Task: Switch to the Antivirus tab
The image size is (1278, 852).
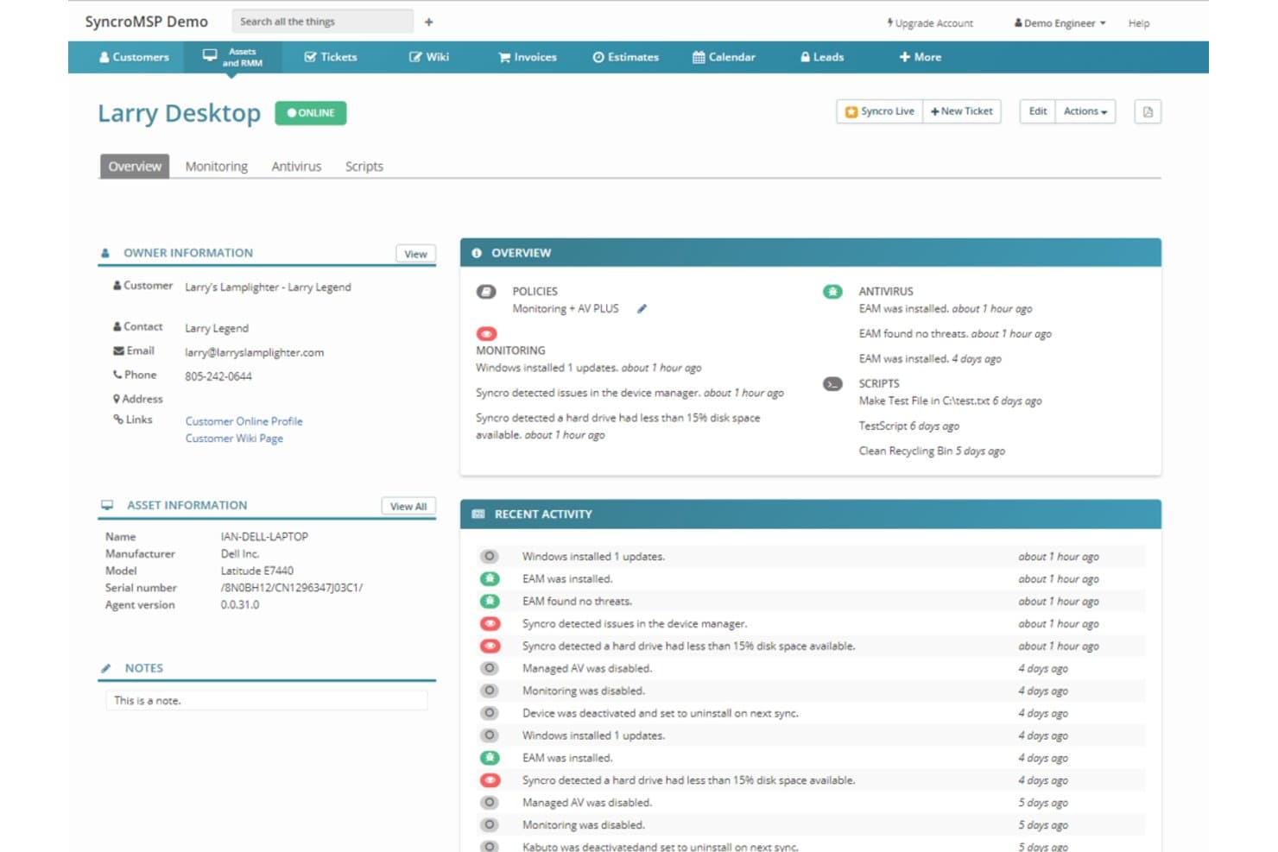Action: point(296,167)
